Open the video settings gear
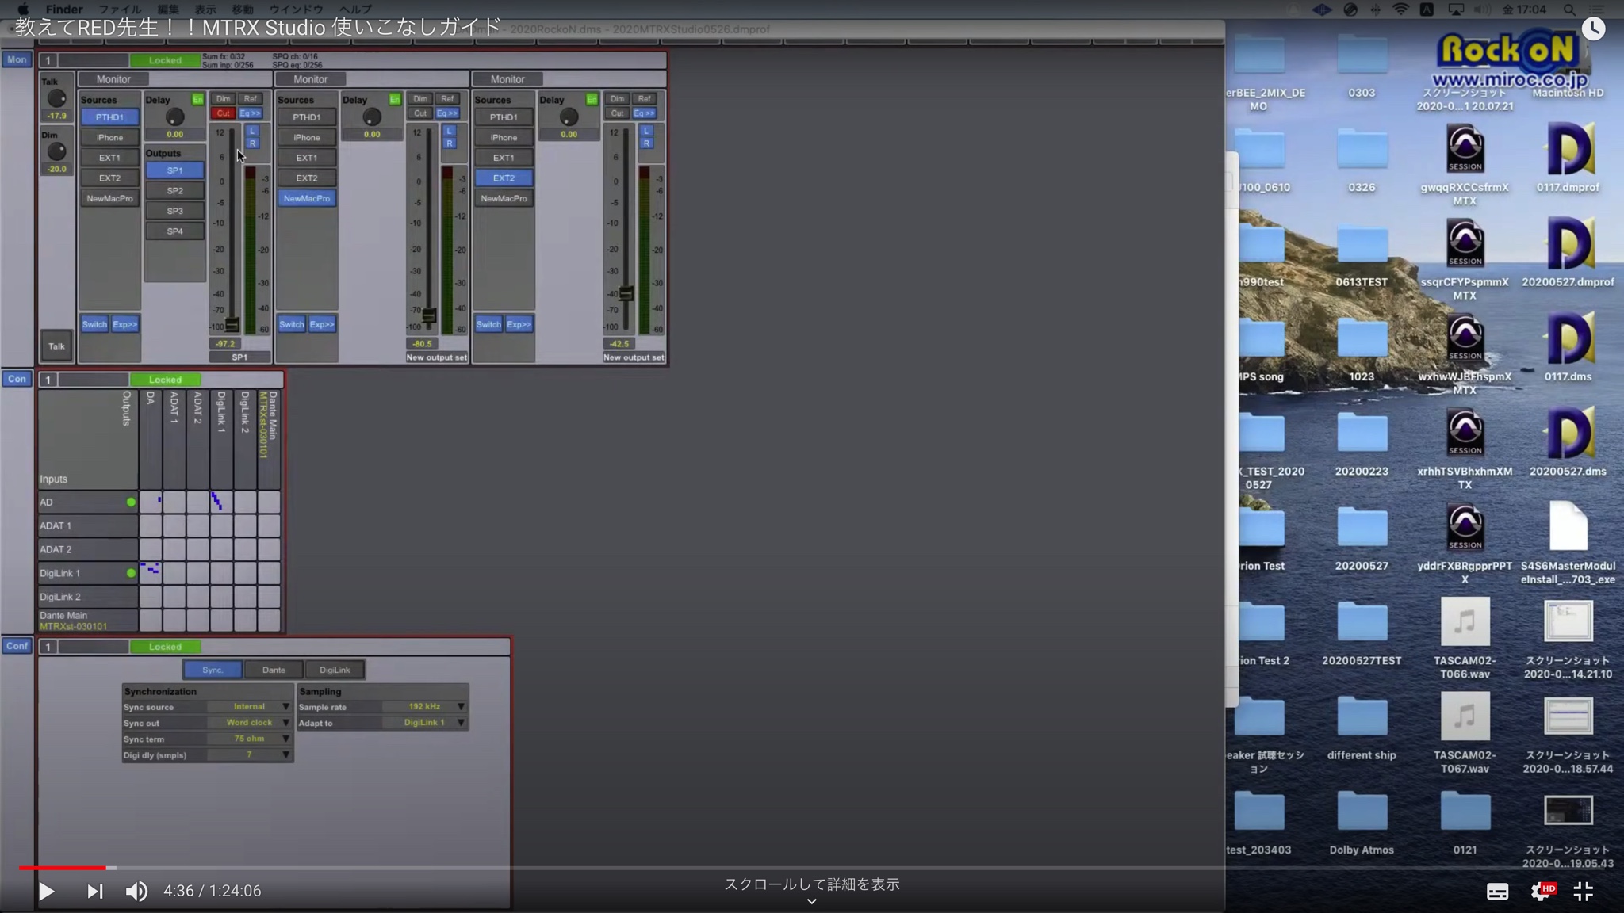Screen dimensions: 1624x913 1542,892
